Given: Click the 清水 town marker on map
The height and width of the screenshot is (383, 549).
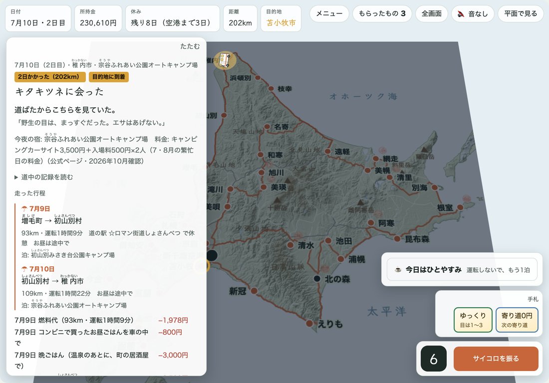Looking at the screenshot, I should [290, 245].
